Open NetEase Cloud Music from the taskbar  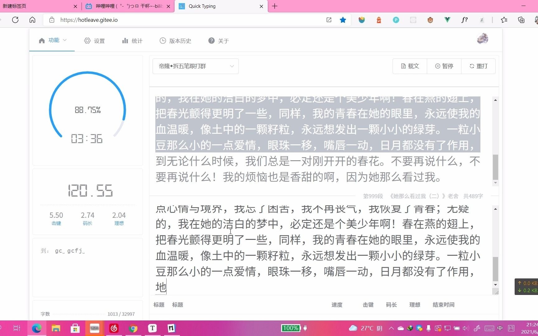coord(114,328)
